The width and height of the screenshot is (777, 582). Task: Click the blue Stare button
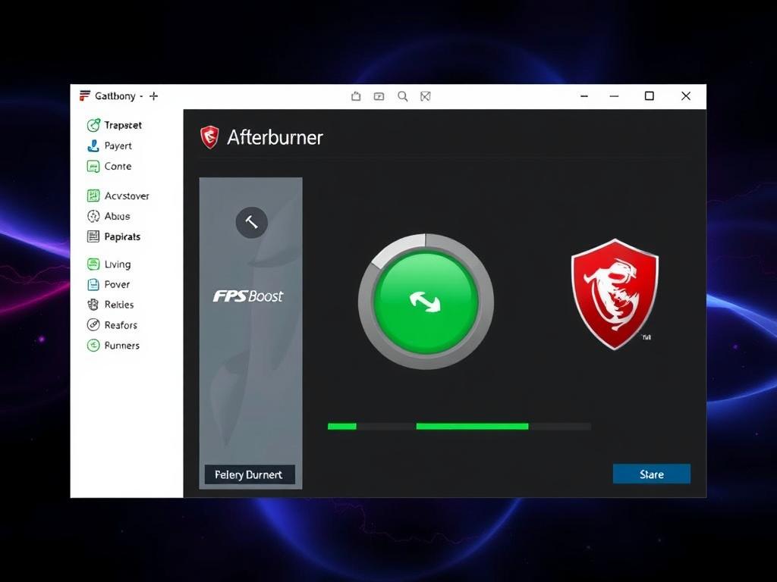[652, 474]
